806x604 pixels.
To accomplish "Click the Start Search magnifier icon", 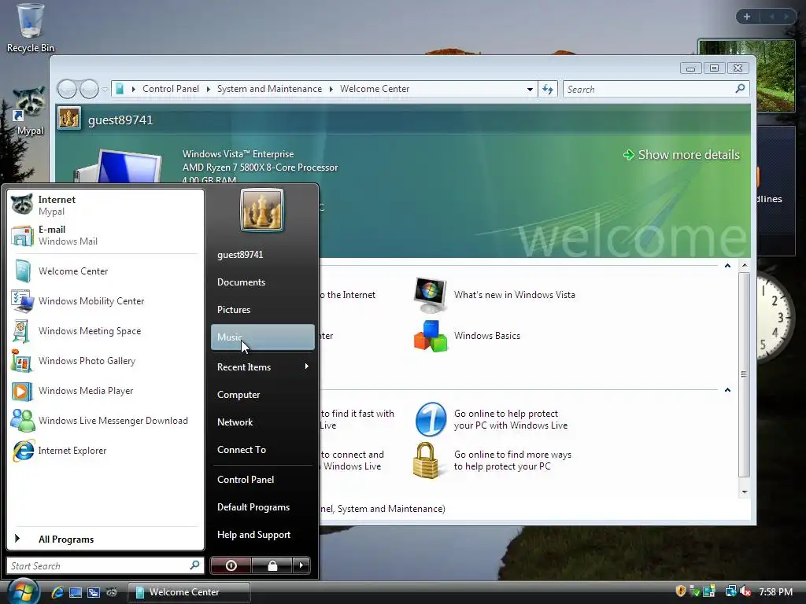I will point(195,565).
